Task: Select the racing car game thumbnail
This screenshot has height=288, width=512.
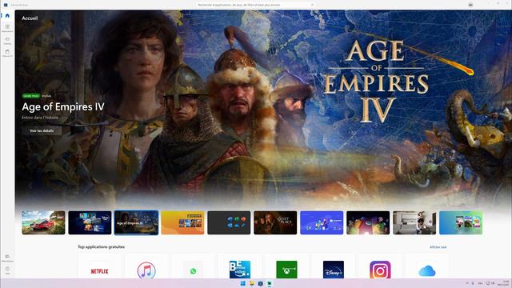Action: (43, 222)
